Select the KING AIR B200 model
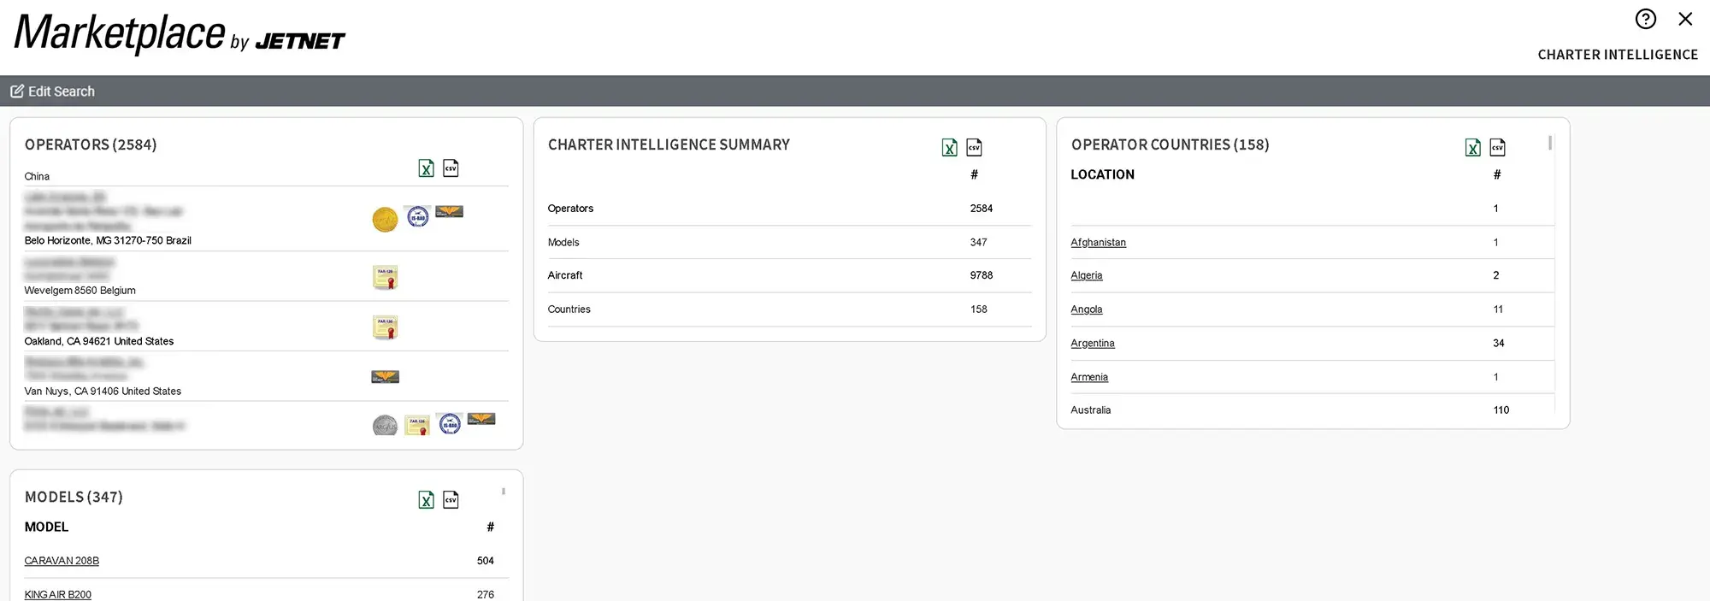The height and width of the screenshot is (601, 1710). tap(57, 594)
